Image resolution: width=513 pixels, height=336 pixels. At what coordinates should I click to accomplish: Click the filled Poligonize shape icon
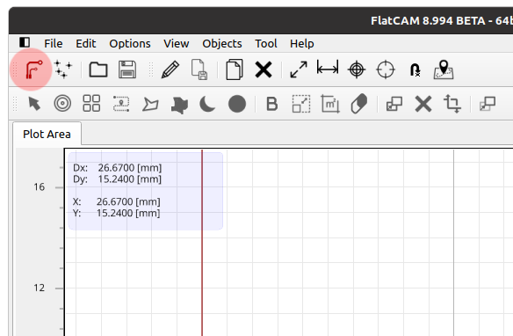tap(179, 105)
